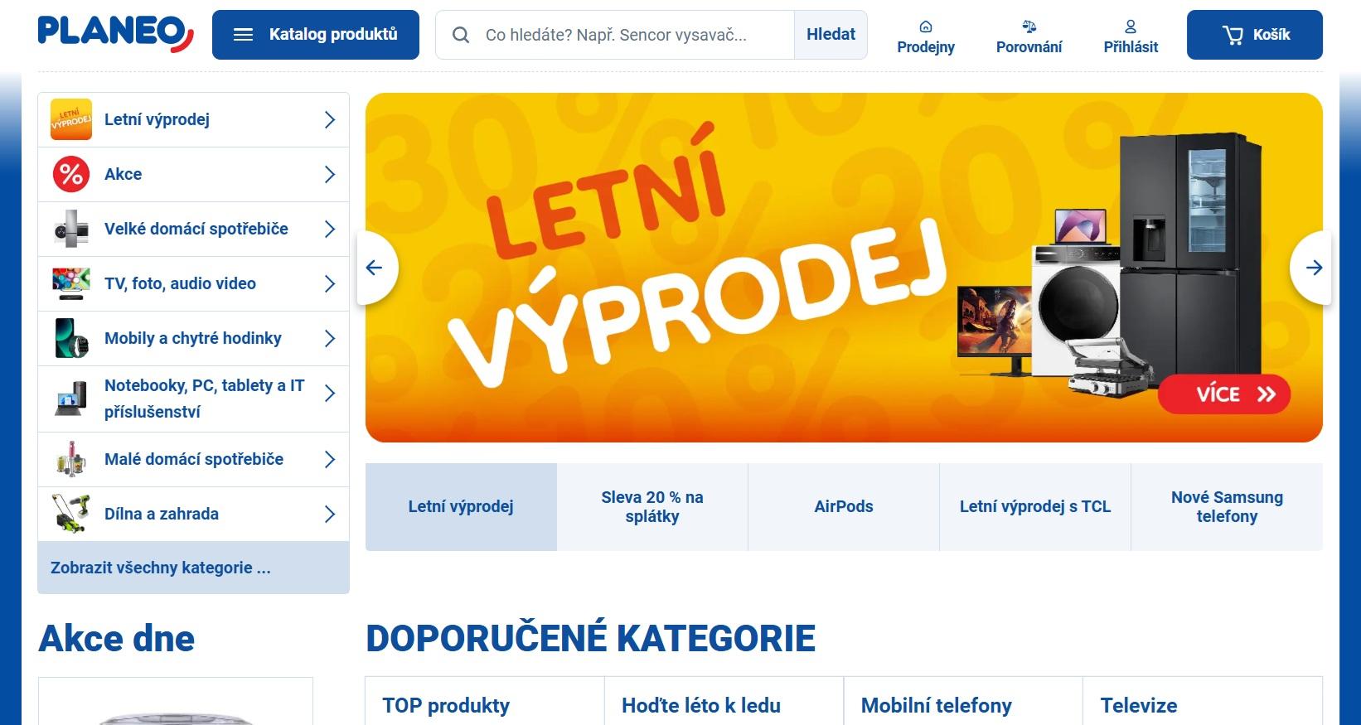
Task: Click the red percent Akce icon
Action: click(x=71, y=174)
